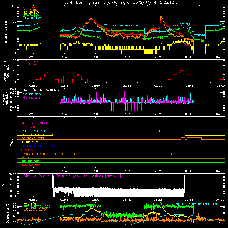Click the 04:00 tick under the counts plot
The width and height of the screenshot is (228, 228).
[x=220, y=57]
